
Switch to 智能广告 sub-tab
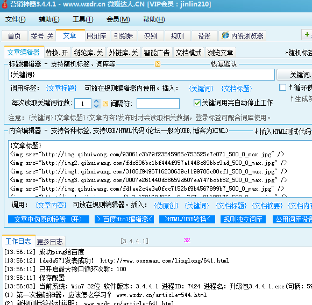[157, 53]
